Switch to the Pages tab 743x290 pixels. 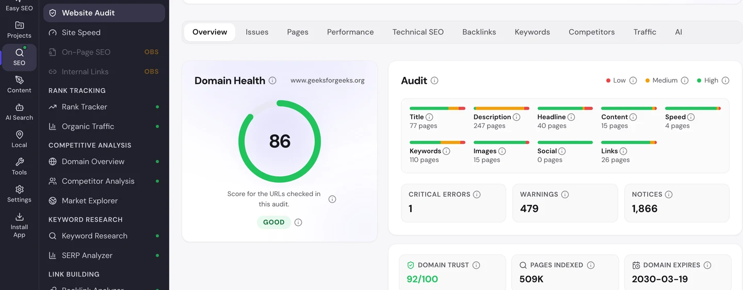[298, 32]
